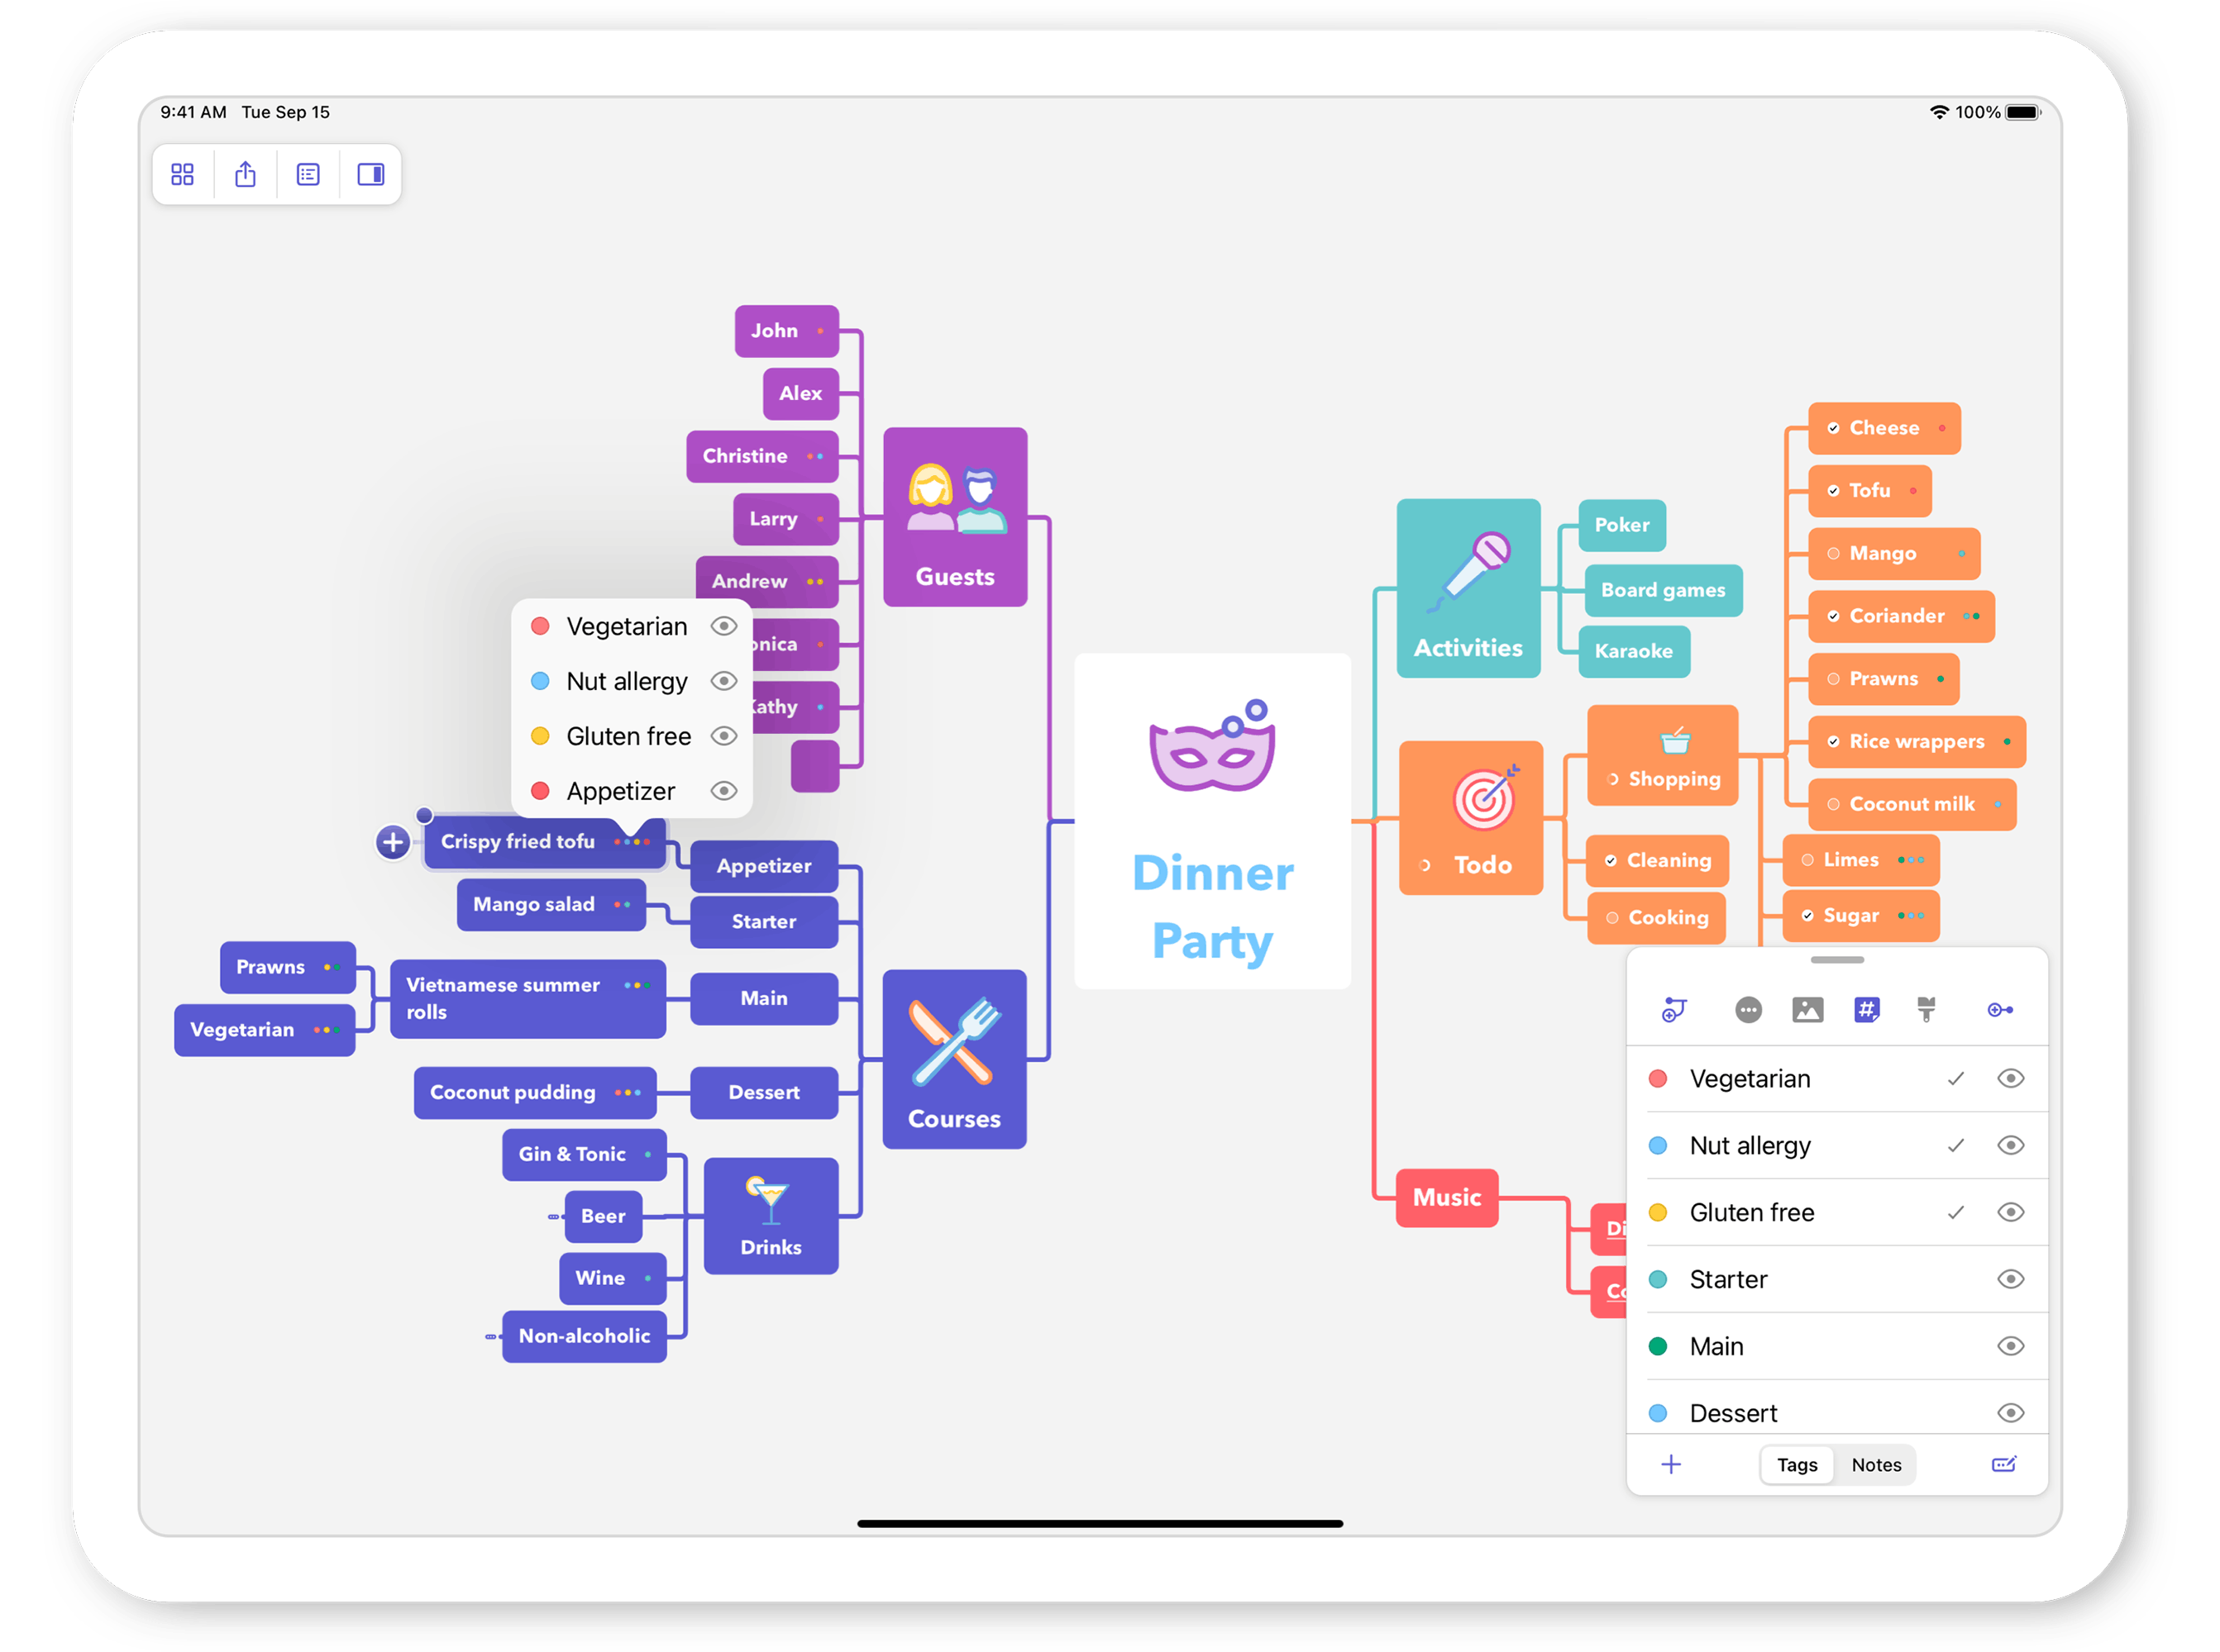
Task: Open the more options ellipsis icon
Action: [1749, 1010]
